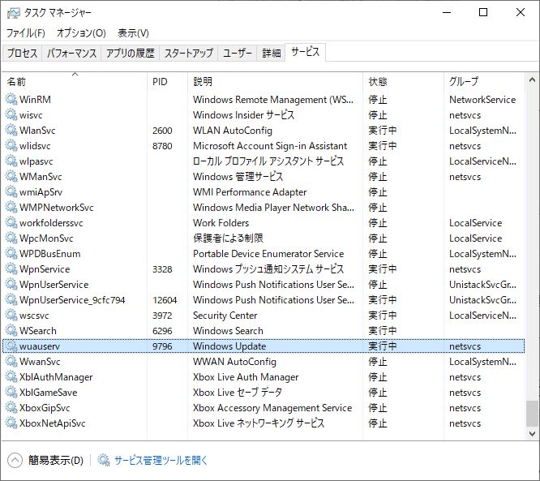Image resolution: width=540 pixels, height=481 pixels.
Task: Click Microsoft Account Sign-in Assistant text
Action: 270,146
